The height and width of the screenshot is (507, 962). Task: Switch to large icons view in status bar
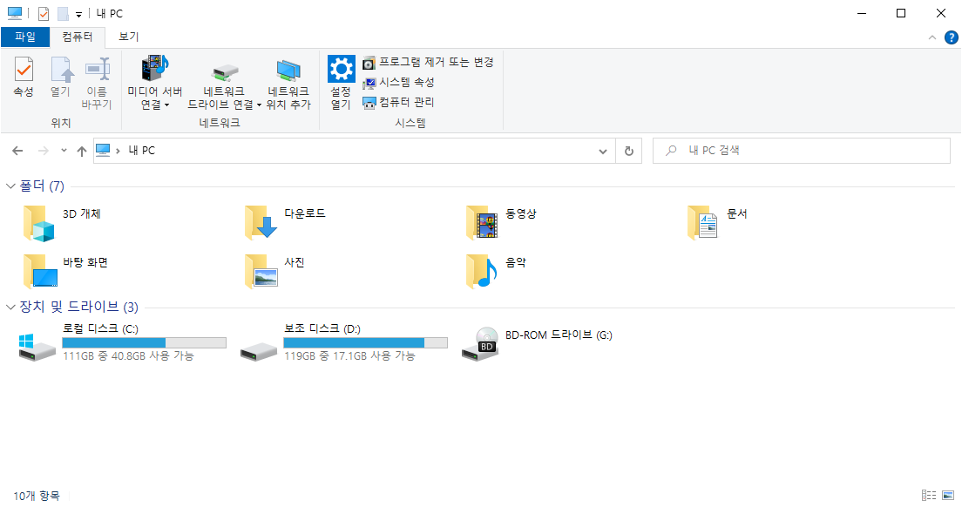(949, 496)
